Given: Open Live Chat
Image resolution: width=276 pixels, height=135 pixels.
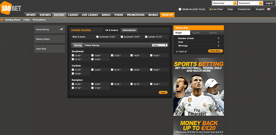Looking at the screenshot, I should coord(216,9).
